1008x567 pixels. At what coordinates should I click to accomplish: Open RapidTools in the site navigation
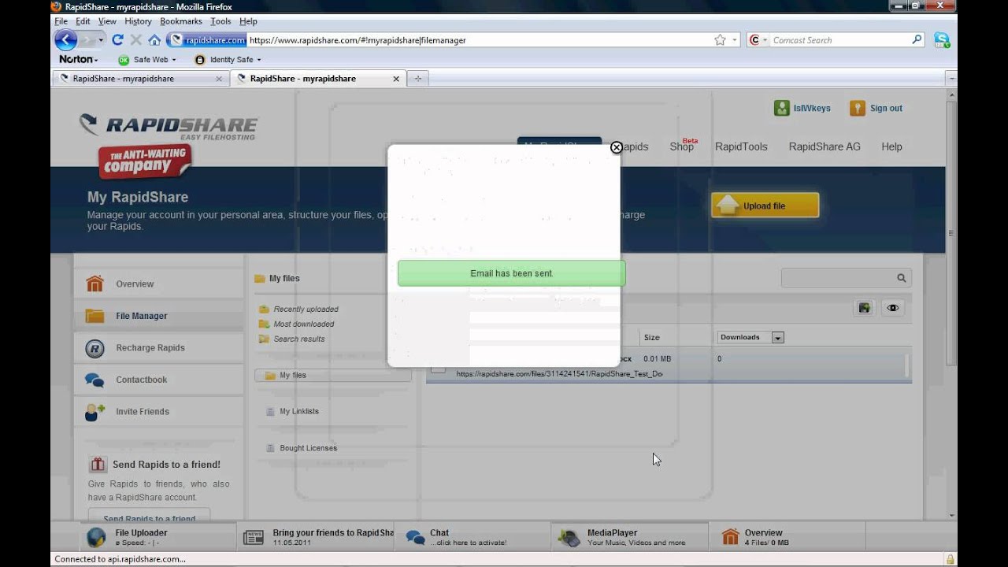(x=741, y=146)
